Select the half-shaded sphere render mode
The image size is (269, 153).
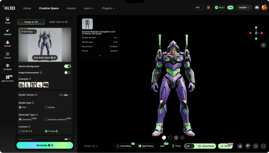click(176, 138)
